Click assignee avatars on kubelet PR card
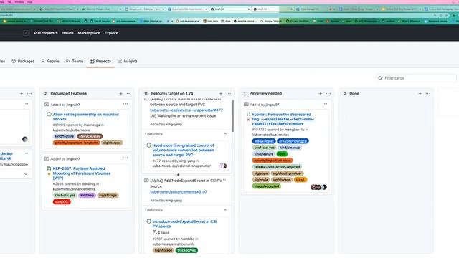459x258 pixels. click(318, 187)
